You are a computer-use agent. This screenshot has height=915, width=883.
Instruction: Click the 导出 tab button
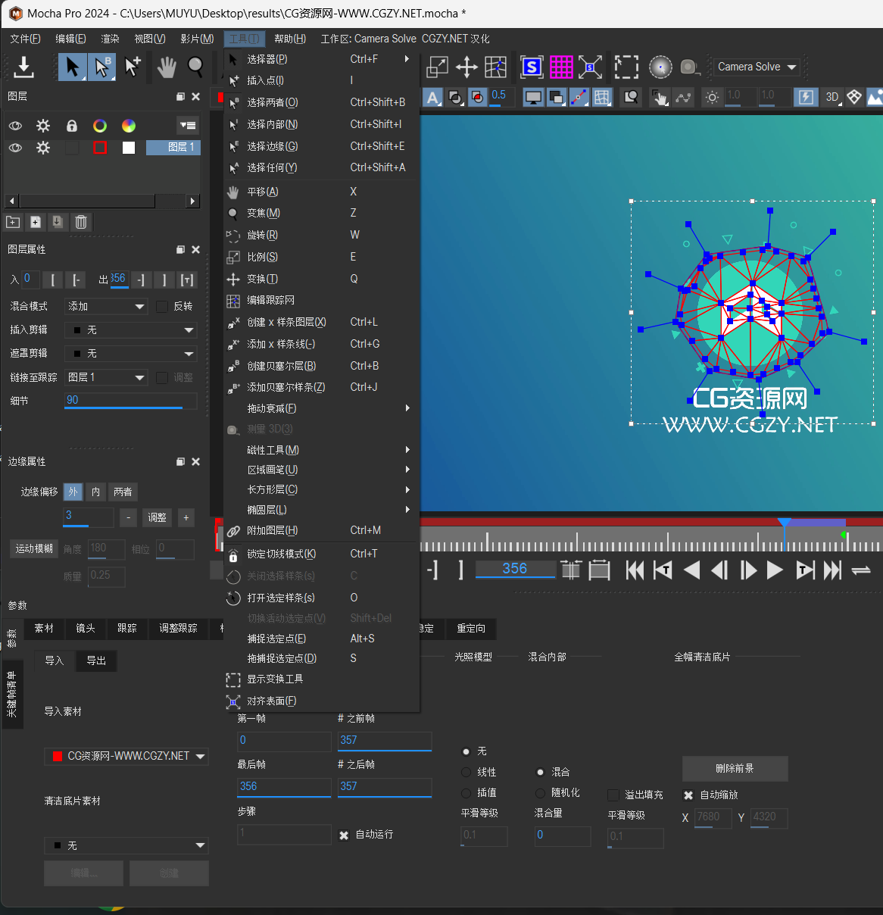[x=96, y=660]
